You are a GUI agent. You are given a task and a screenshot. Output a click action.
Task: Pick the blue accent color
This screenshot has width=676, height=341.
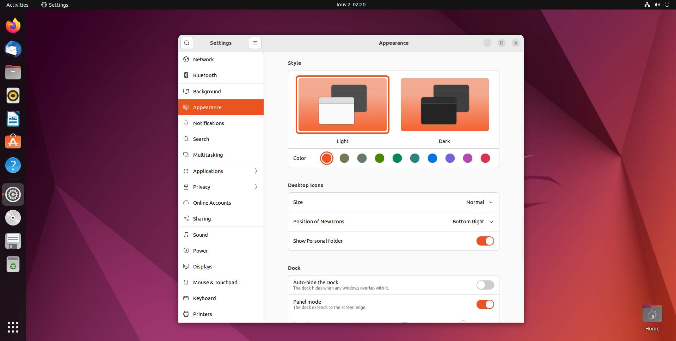(x=432, y=158)
